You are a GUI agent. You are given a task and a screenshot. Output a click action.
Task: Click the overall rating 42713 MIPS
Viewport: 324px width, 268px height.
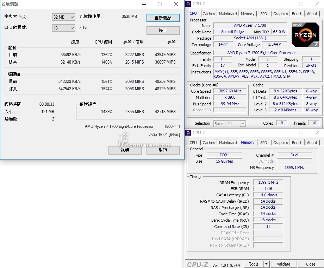[x=165, y=112]
